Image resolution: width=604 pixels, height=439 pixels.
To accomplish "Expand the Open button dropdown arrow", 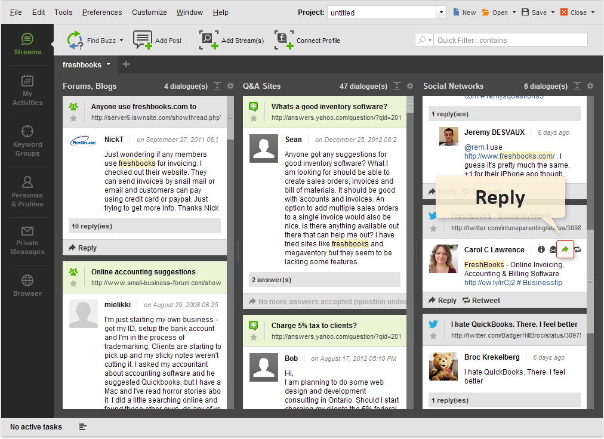I will click(x=514, y=13).
